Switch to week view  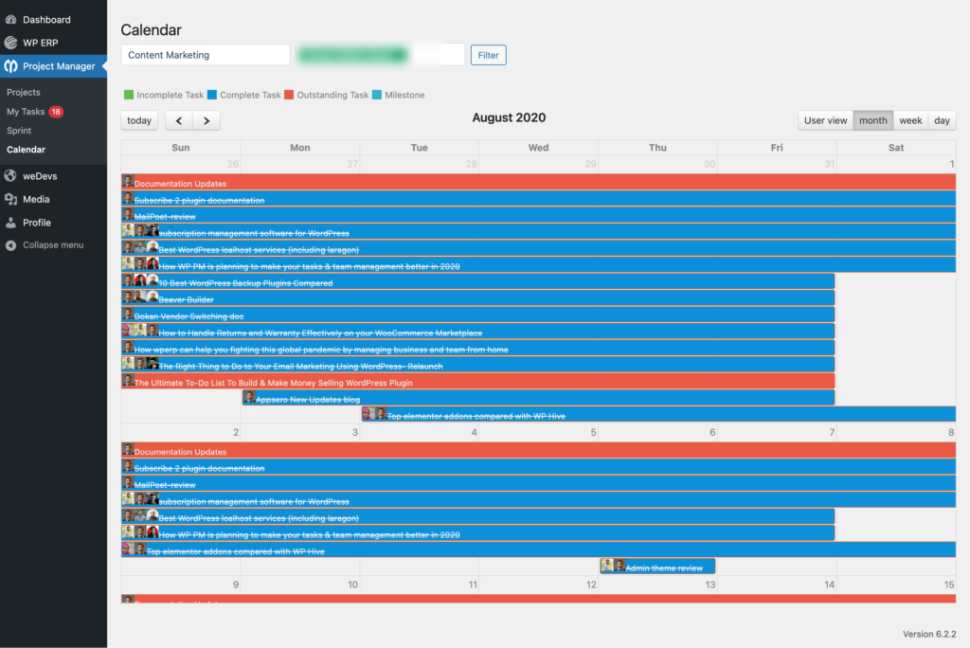tap(910, 120)
